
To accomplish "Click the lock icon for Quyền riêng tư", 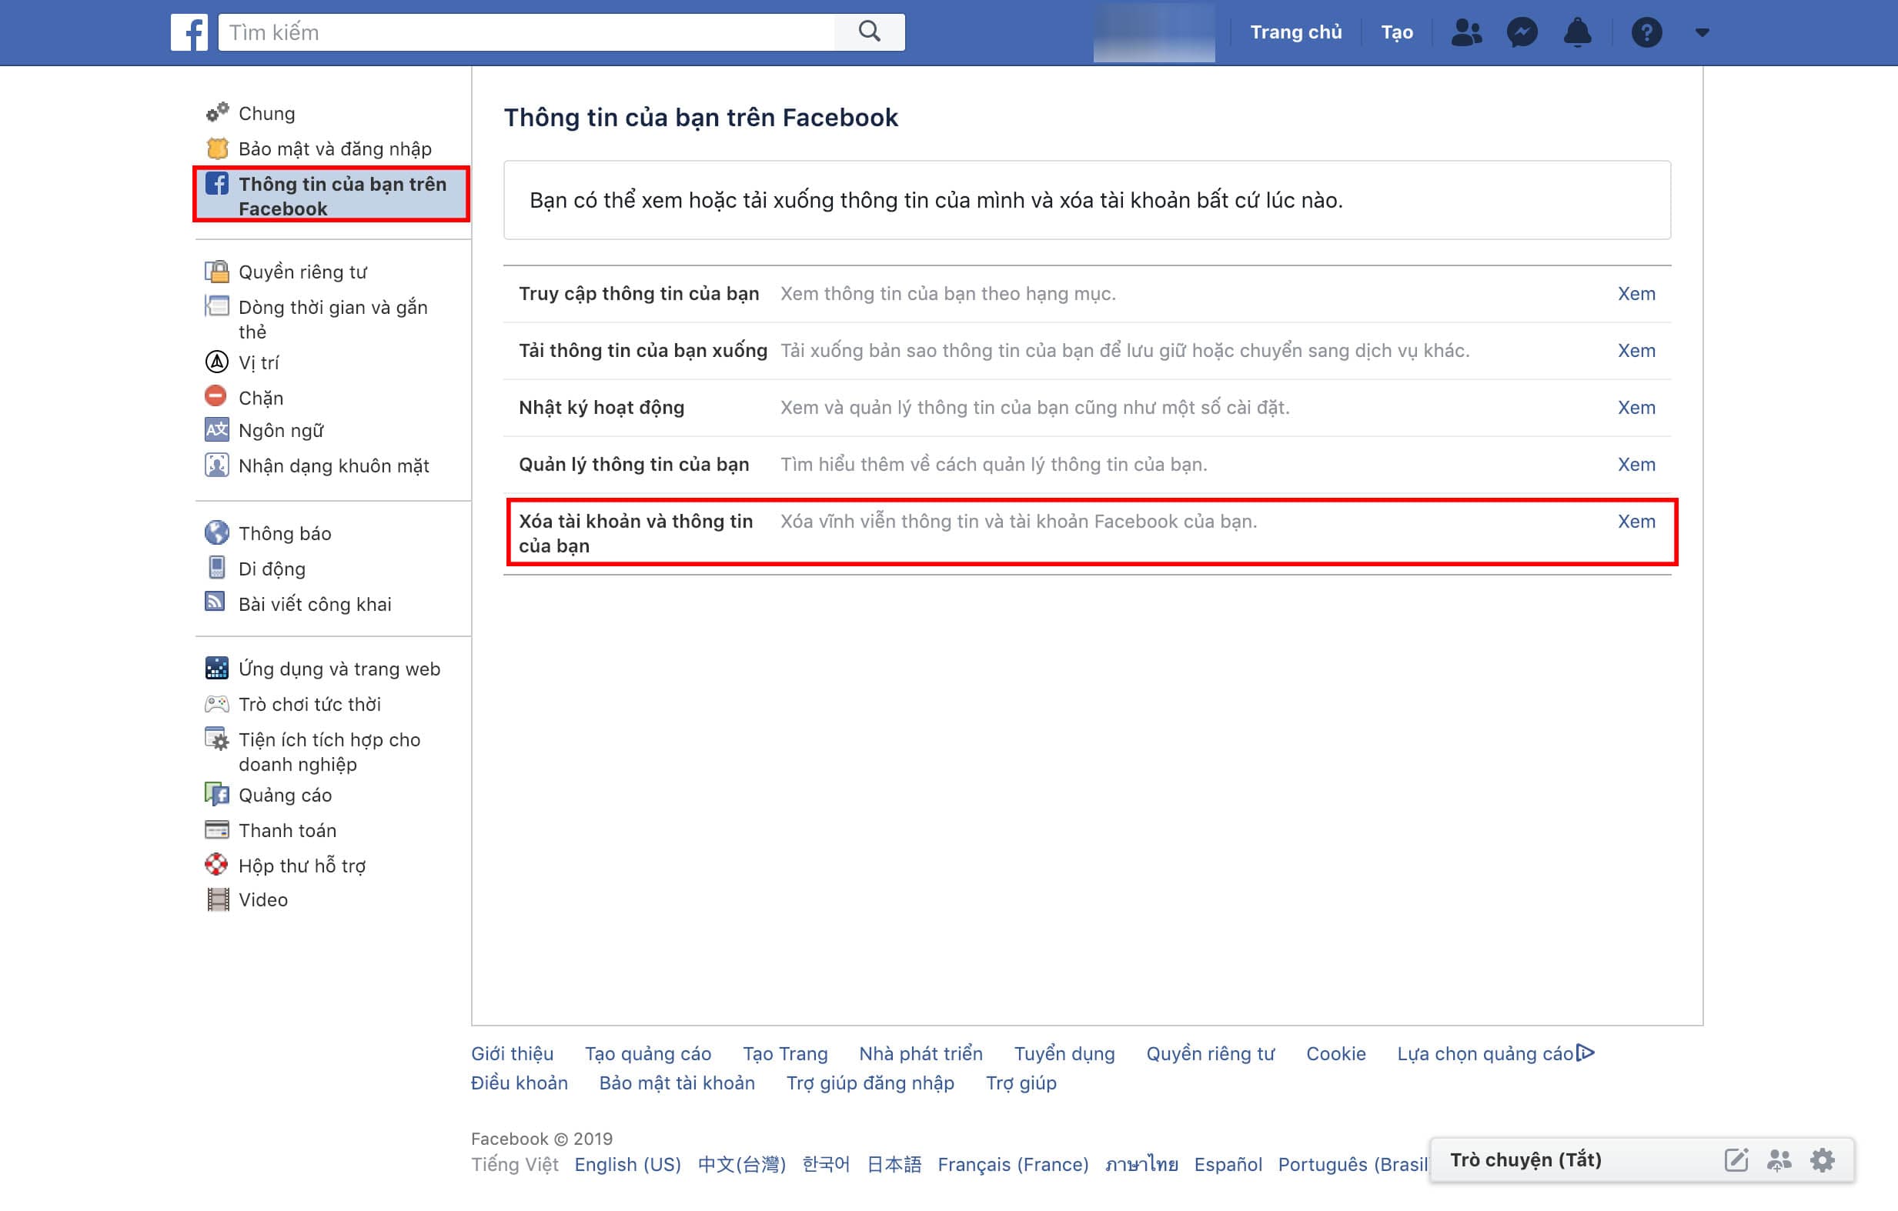I will pyautogui.click(x=217, y=271).
